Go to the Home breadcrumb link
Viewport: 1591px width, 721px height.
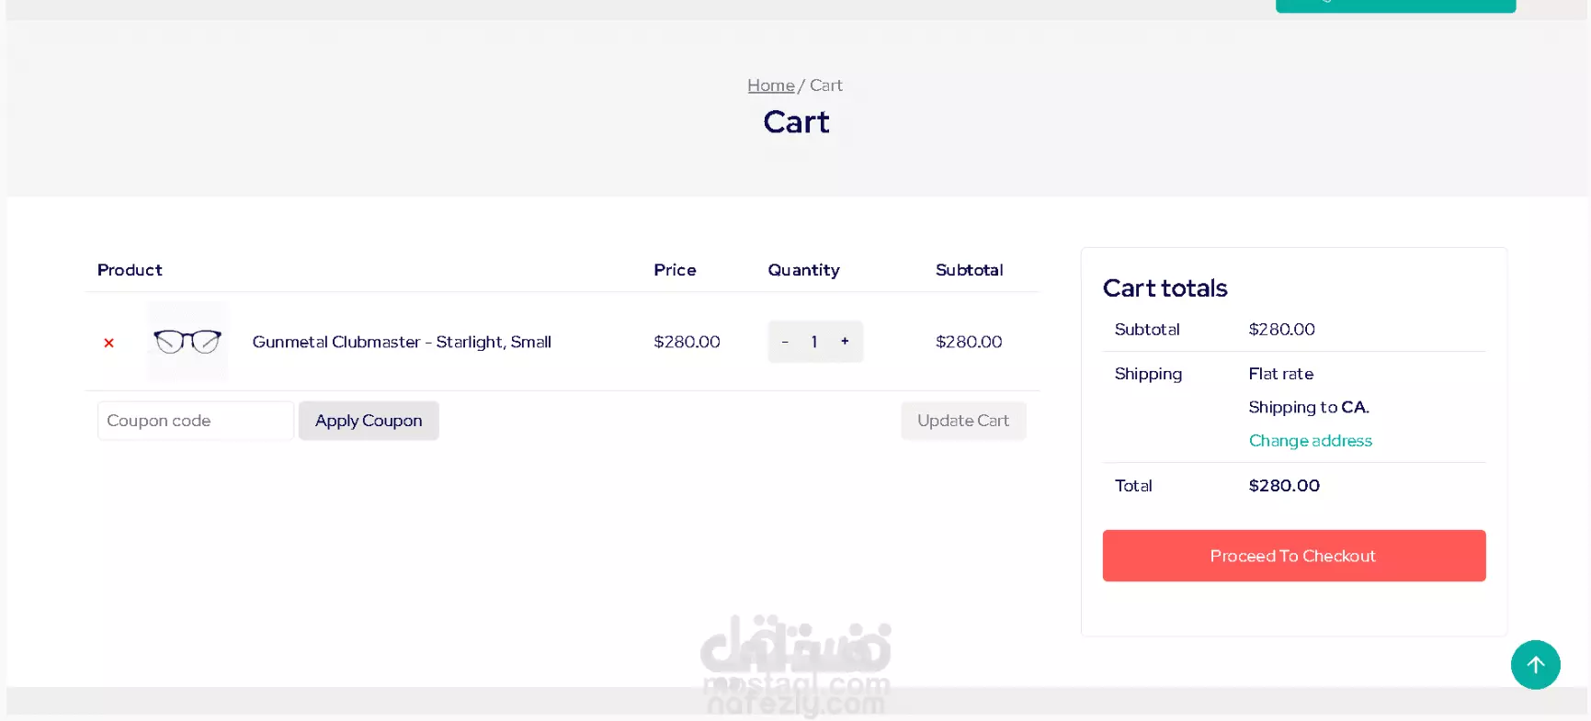coord(770,85)
